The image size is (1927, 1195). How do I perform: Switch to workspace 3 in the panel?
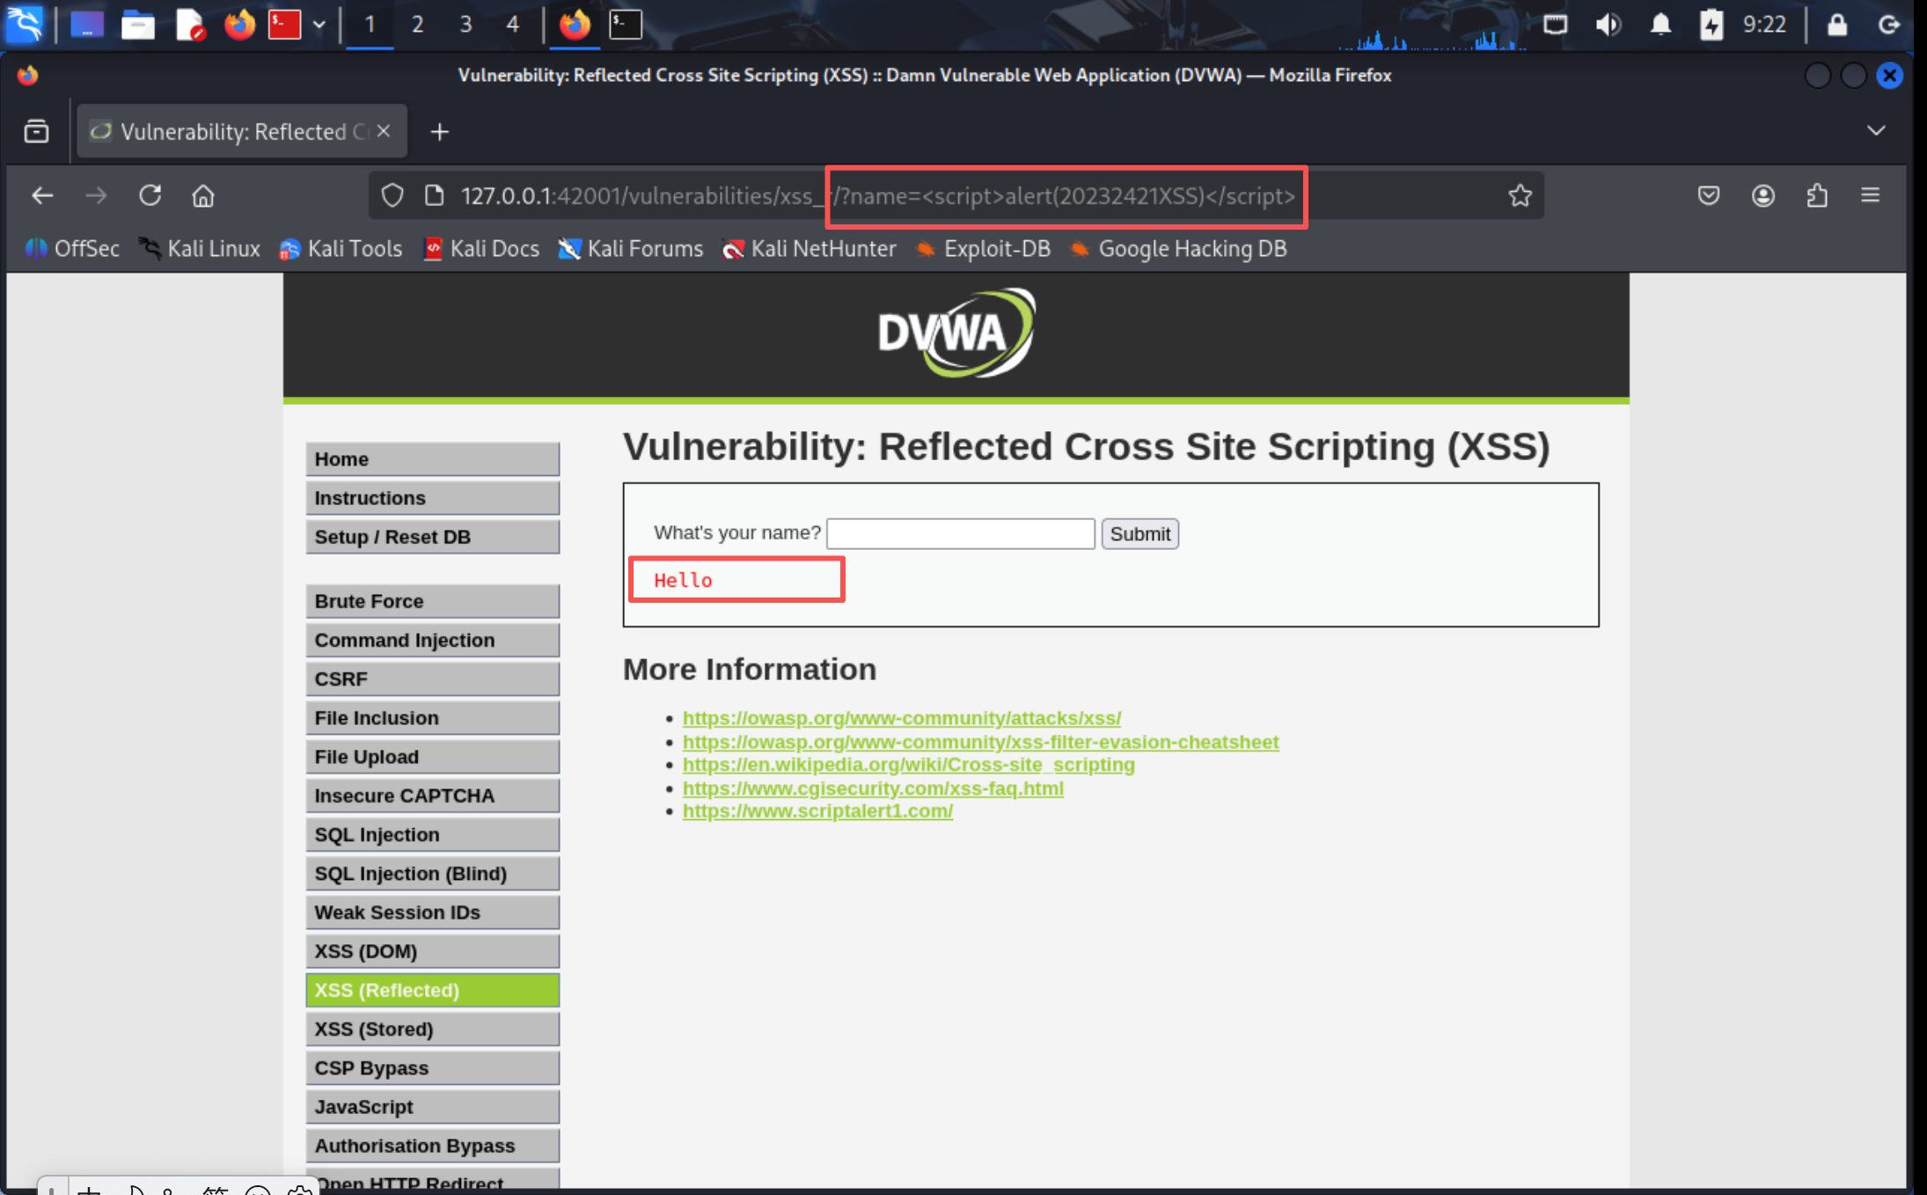(465, 25)
